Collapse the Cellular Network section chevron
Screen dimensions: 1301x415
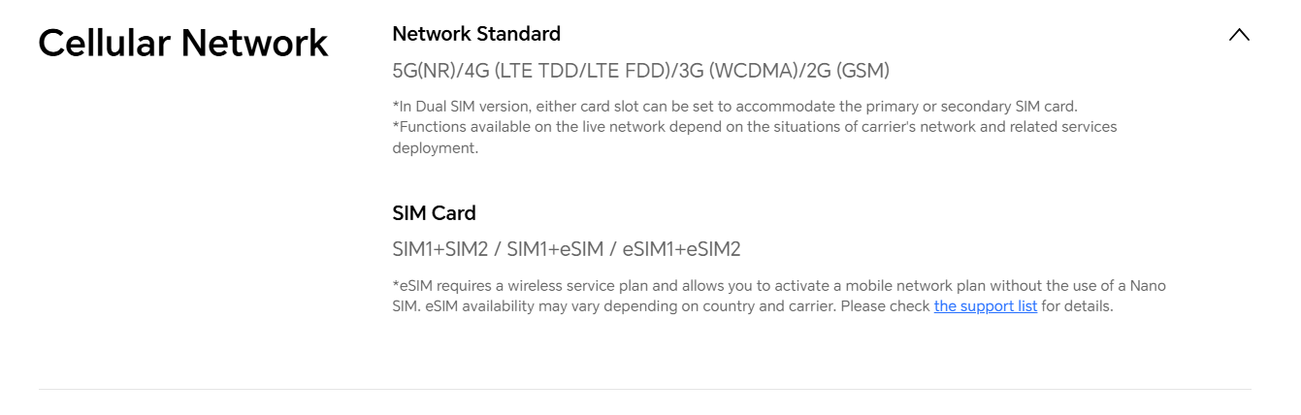[1239, 35]
